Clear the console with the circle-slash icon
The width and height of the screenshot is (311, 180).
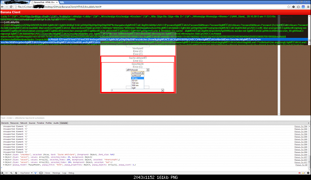(x=16, y=173)
